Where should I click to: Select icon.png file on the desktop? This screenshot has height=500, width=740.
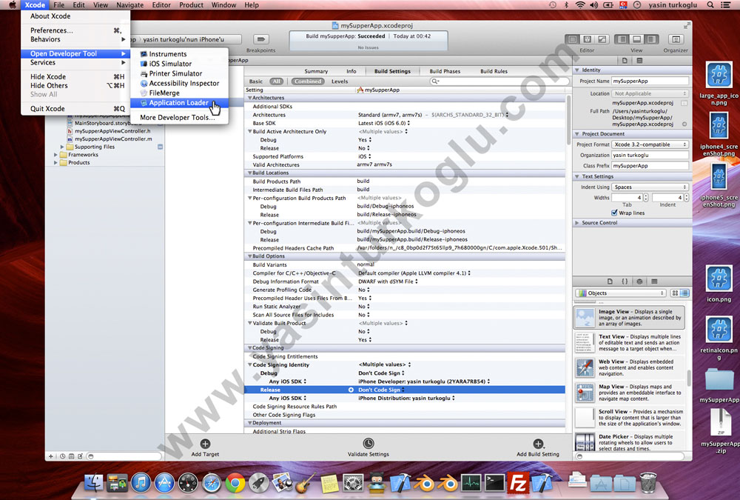(719, 283)
